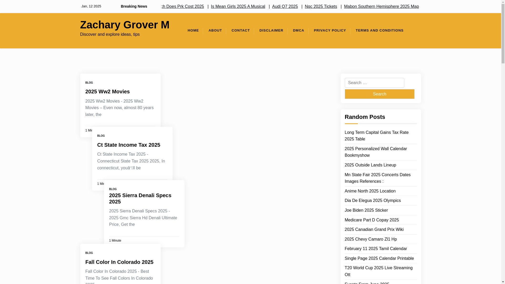Open the HOME menu item
Viewport: 505px width, 284px height.
pyautogui.click(x=193, y=31)
